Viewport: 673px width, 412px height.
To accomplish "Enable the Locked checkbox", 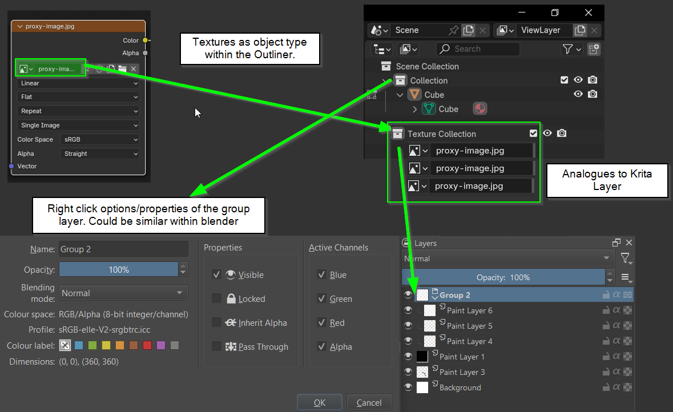I will click(217, 298).
